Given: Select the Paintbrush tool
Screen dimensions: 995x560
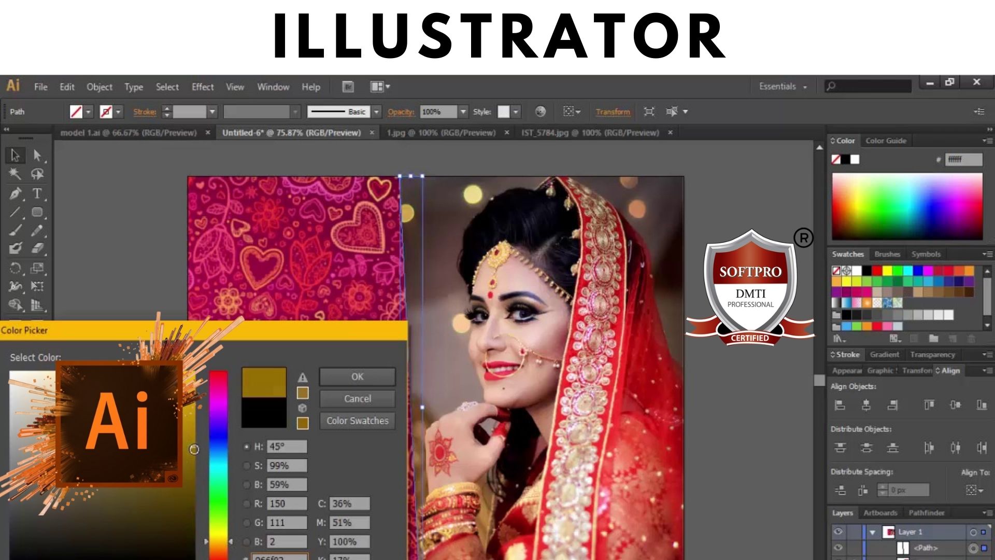Looking at the screenshot, I should tap(15, 230).
